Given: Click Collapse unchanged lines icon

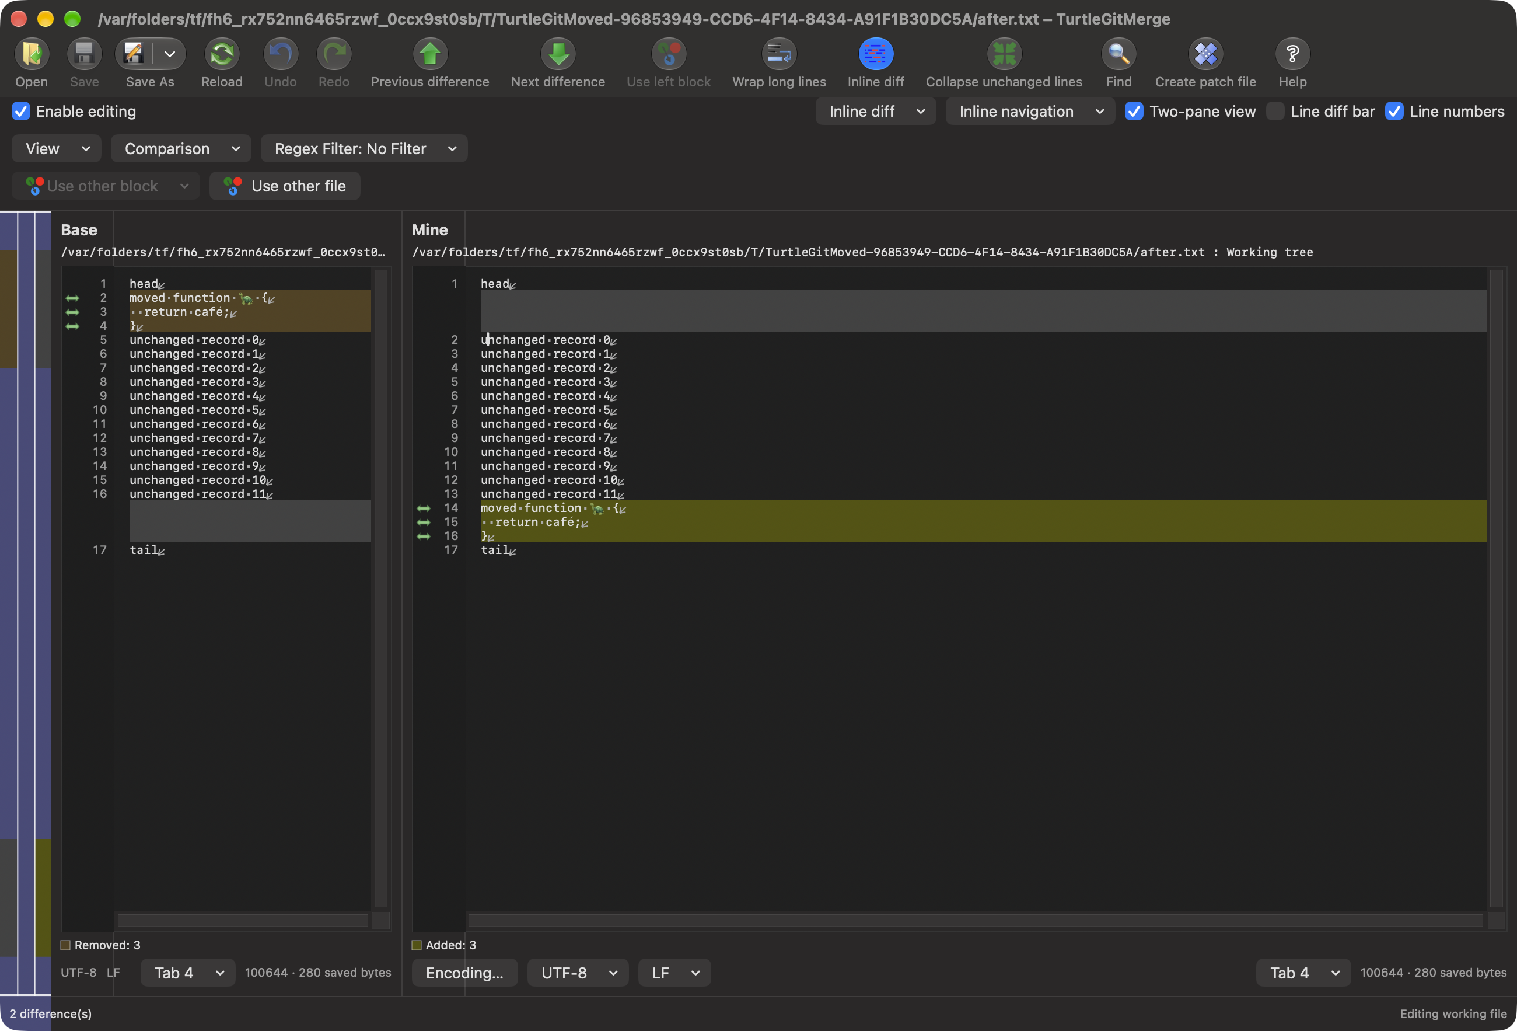Looking at the screenshot, I should (x=1004, y=54).
